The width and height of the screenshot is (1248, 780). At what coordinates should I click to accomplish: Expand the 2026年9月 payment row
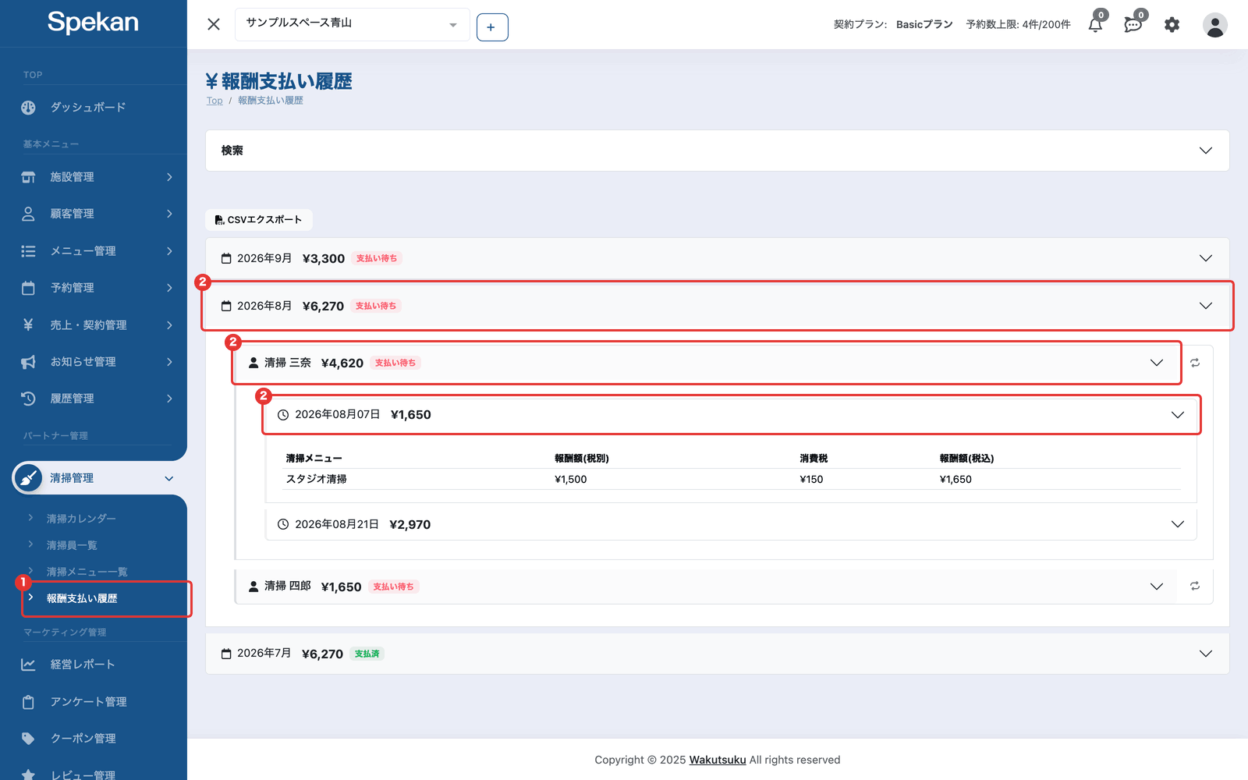pos(718,258)
